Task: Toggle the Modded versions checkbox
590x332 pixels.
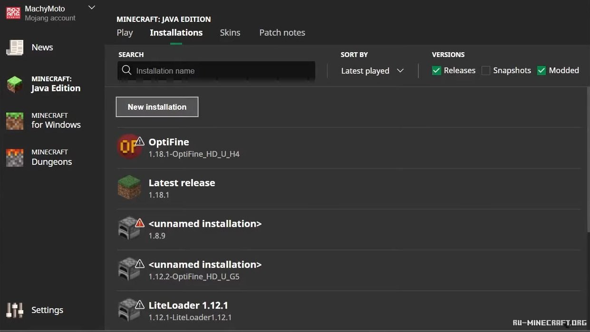Action: tap(541, 71)
